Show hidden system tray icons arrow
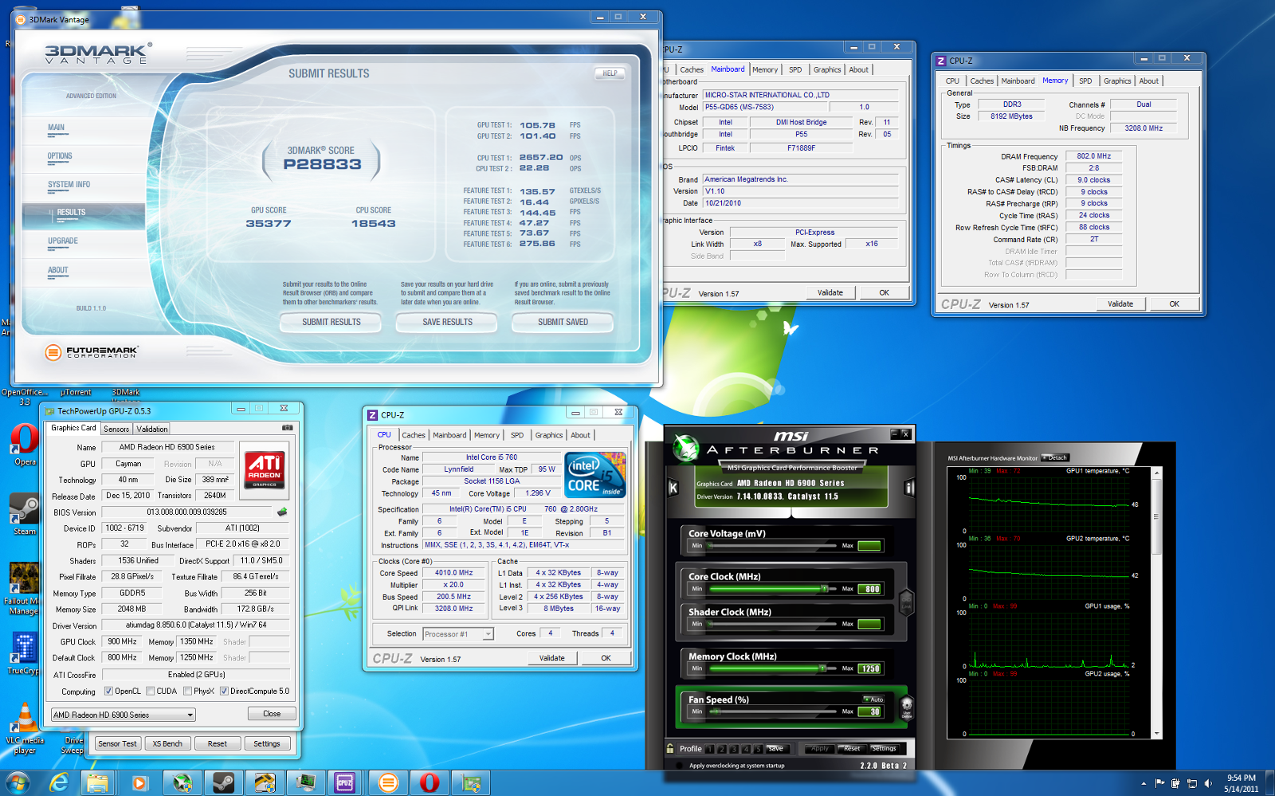This screenshot has width=1275, height=796. pyautogui.click(x=1144, y=783)
